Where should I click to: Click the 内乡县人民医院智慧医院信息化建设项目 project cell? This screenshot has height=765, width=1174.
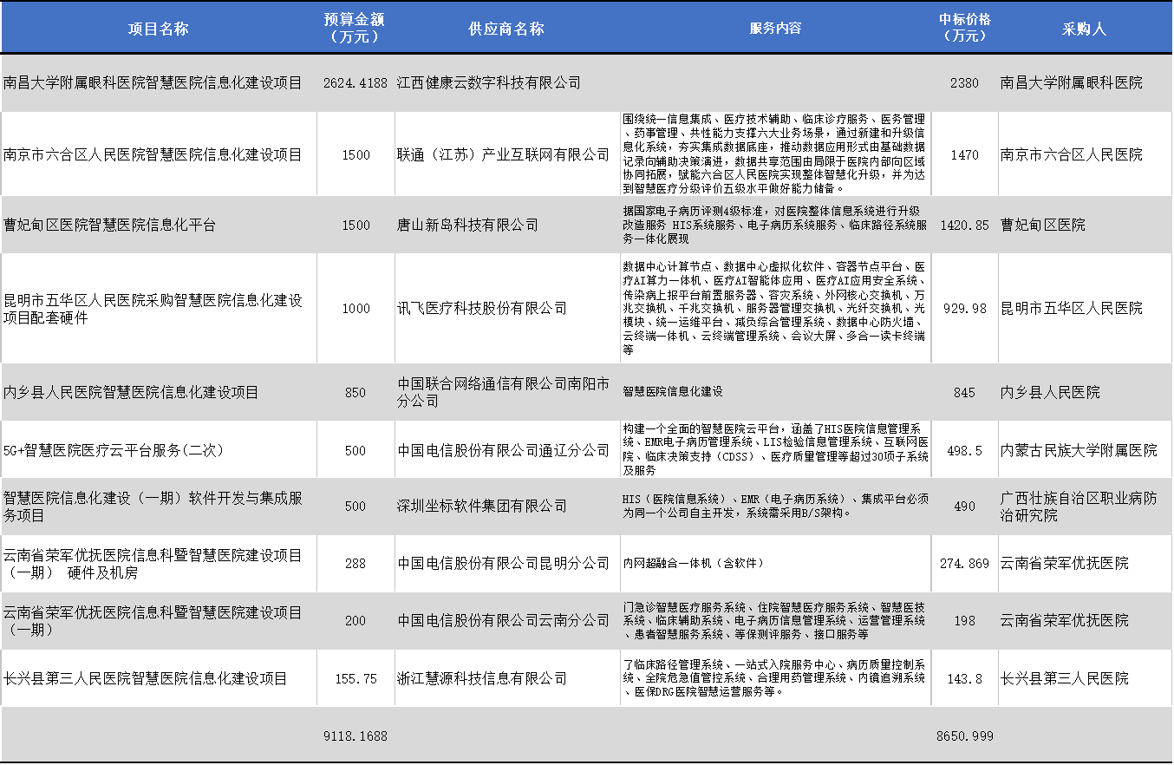[131, 393]
